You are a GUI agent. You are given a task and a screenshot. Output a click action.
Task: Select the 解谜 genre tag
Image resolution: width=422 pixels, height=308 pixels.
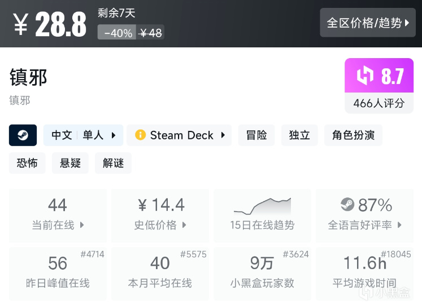pyautogui.click(x=113, y=163)
